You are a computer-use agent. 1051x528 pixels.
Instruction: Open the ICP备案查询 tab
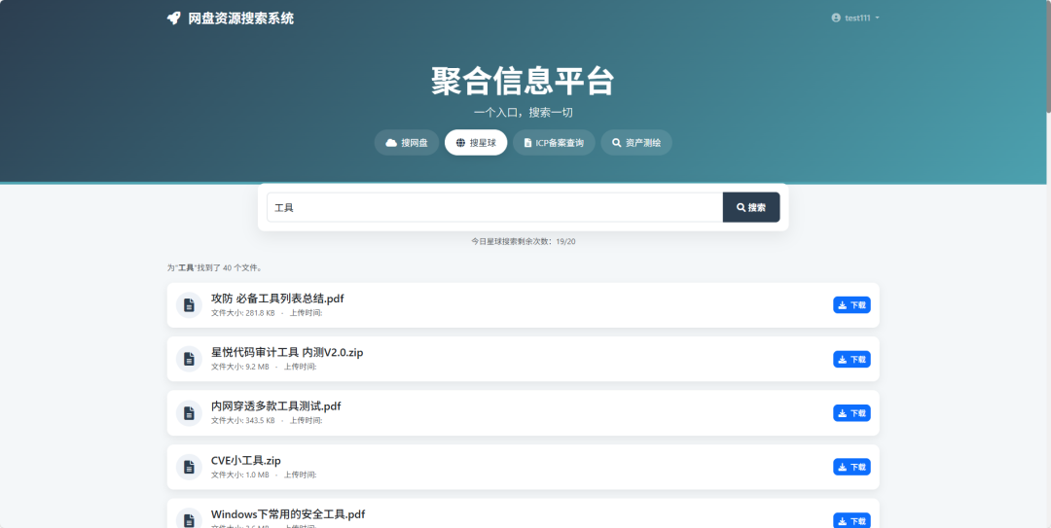click(x=554, y=143)
